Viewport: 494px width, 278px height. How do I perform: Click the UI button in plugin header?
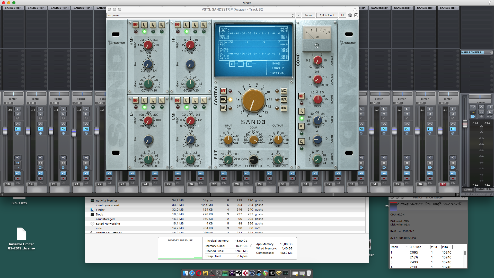[342, 15]
